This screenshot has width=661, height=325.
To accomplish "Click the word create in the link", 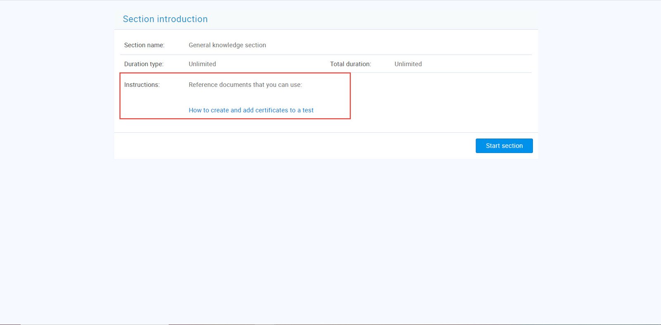I will (x=220, y=110).
